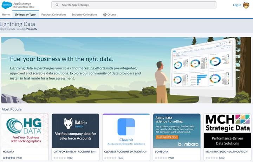
Task: Click the search magnifier icon
Action: [57, 5]
